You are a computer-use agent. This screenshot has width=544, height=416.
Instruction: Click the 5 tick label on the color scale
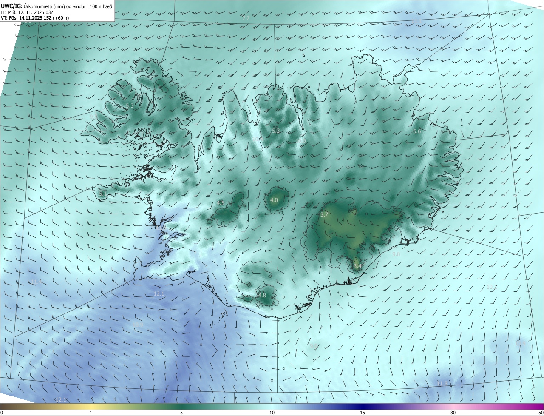(181, 413)
